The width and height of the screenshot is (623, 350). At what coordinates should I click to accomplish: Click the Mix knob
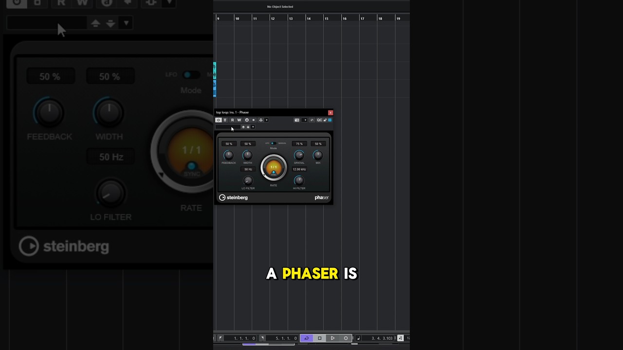click(318, 155)
